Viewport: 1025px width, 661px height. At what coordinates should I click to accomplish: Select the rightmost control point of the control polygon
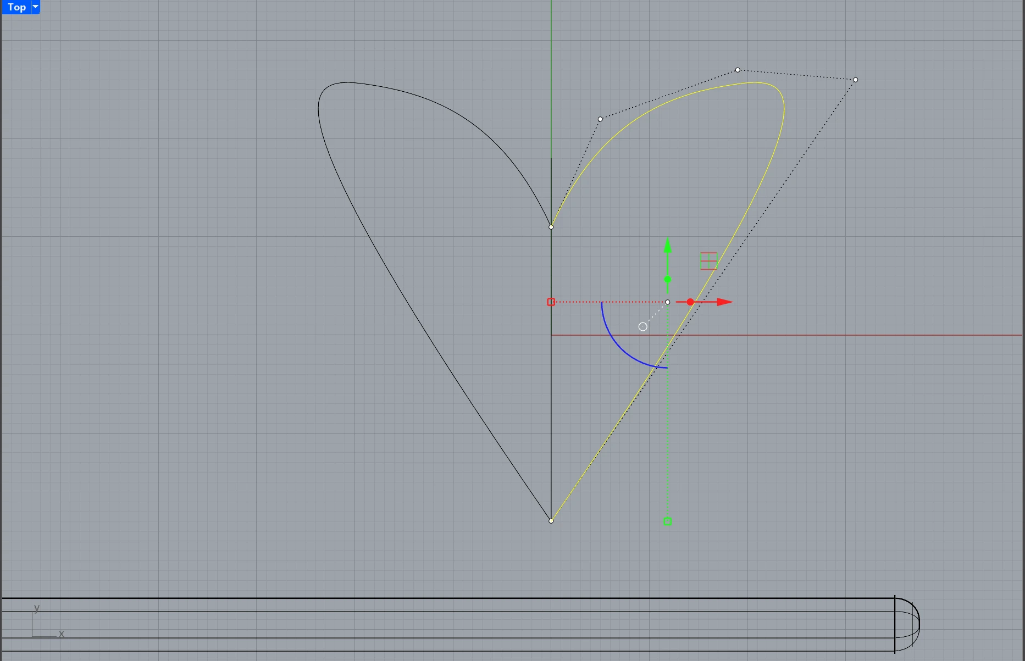(x=856, y=80)
